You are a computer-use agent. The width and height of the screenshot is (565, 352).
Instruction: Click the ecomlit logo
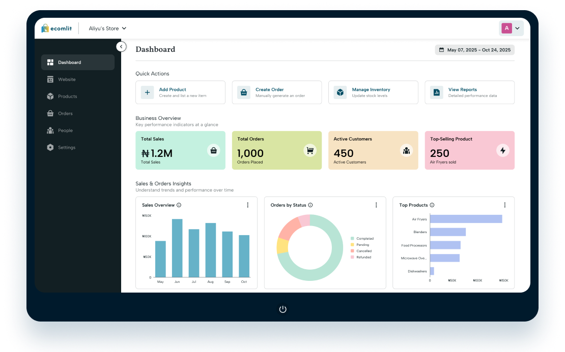56,28
